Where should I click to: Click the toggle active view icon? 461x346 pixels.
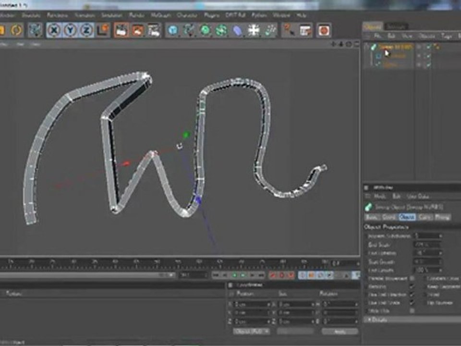coord(356,44)
